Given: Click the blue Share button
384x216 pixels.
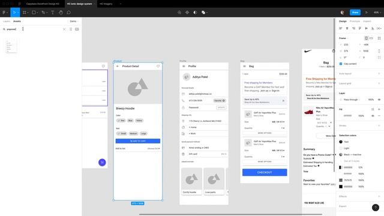Looking at the screenshot, I should click(x=355, y=13).
